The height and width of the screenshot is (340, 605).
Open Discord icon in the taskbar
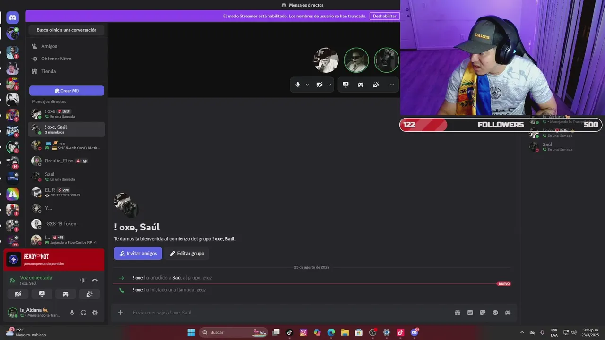(x=415, y=332)
